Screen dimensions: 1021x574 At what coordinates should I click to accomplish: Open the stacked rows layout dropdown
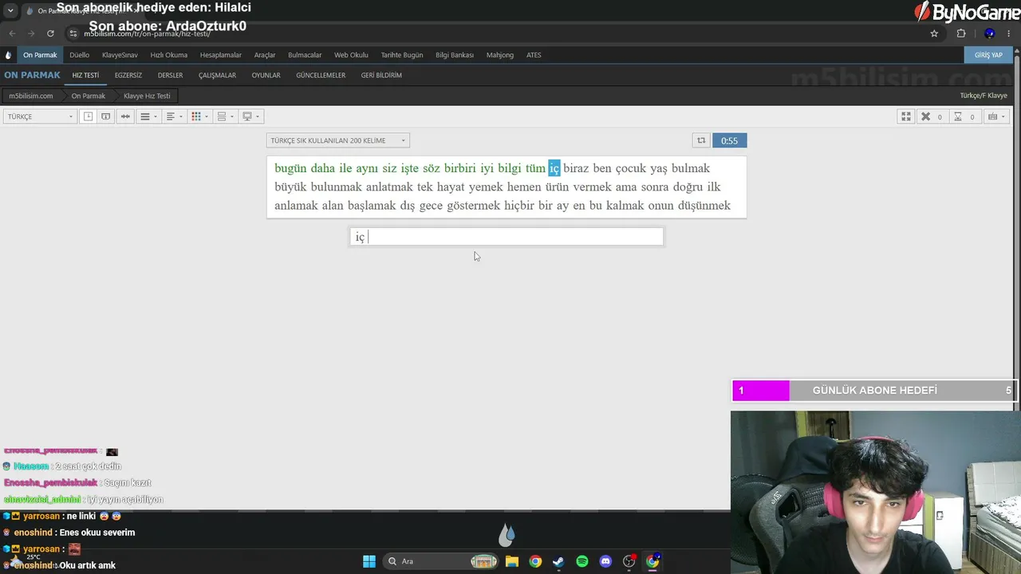tap(225, 116)
